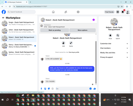
Task: Click the chat scrollbar thumb
Action: point(96,62)
